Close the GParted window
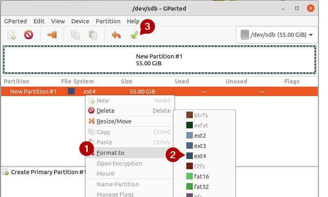The image size is (328, 197). (x=311, y=8)
